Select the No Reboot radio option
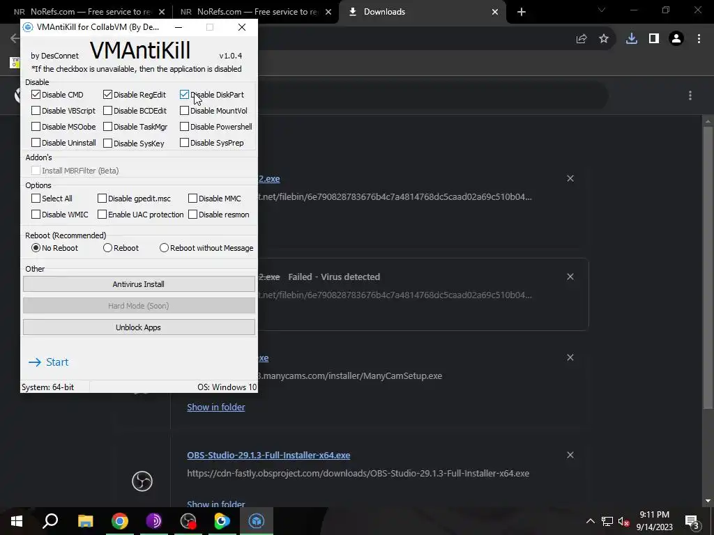This screenshot has width=714, height=535. [x=36, y=248]
